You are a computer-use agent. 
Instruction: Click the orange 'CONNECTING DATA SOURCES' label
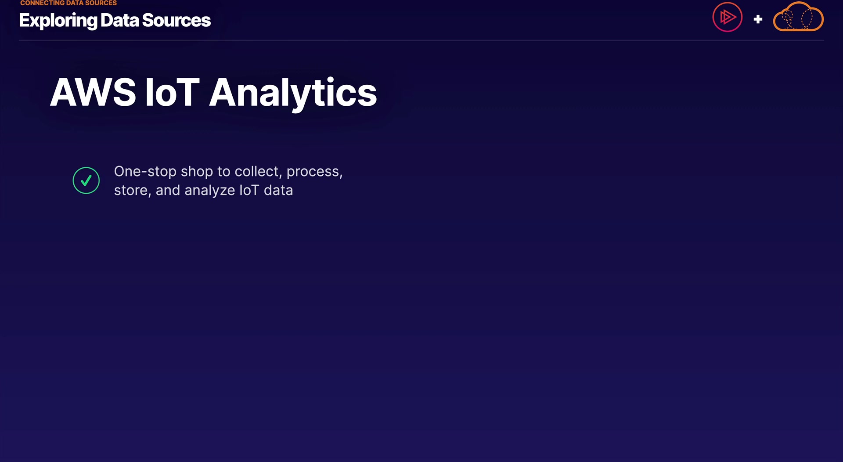tap(68, 3)
